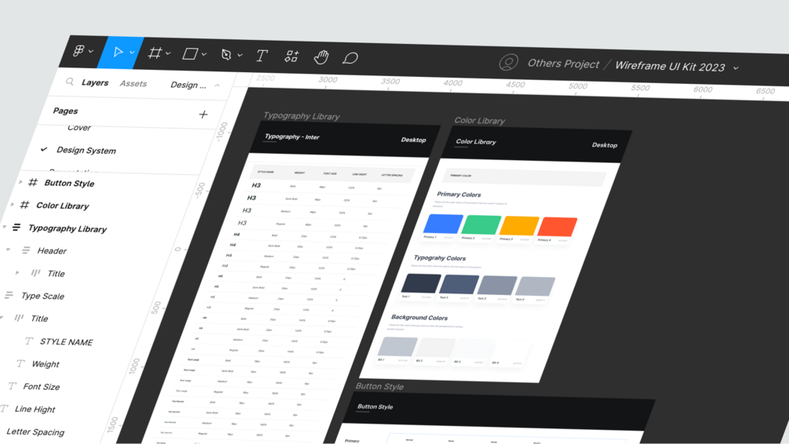
Task: Collapse the Header layer arrow
Action: 8,249
